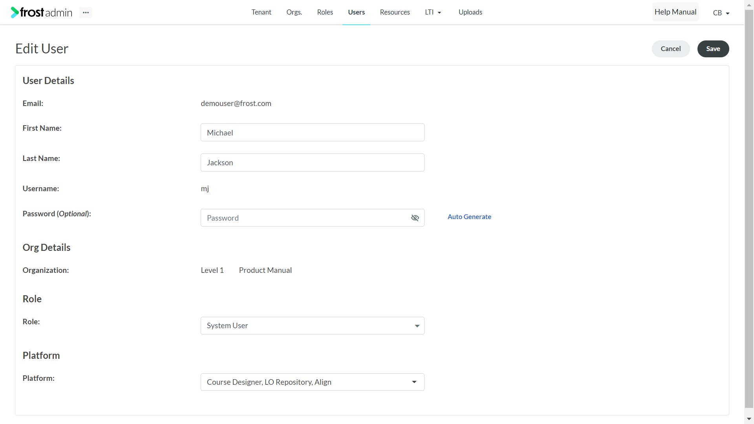Focus the Last Name field containing Jackson
The image size is (754, 424).
[312, 163]
